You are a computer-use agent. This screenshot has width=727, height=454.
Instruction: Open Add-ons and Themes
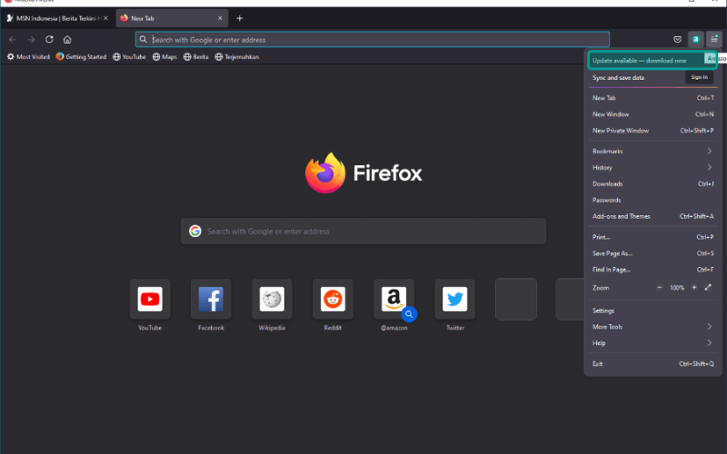coord(652,216)
